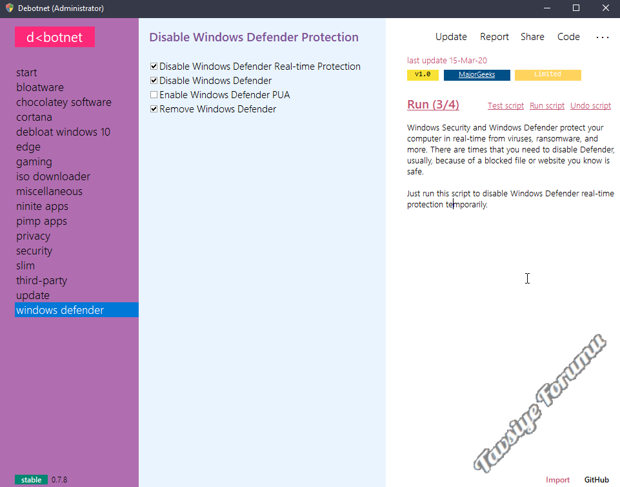
Task: Open the Report option
Action: coord(494,37)
